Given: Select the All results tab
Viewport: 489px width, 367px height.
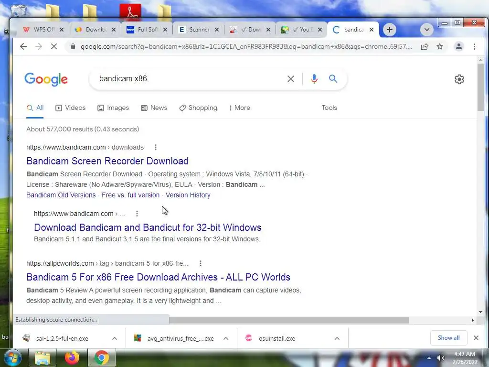Looking at the screenshot, I should pyautogui.click(x=35, y=108).
